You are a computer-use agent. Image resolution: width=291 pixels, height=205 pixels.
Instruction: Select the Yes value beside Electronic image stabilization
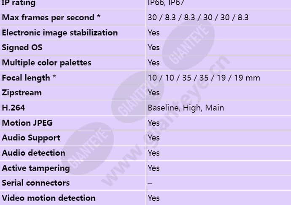pos(154,33)
